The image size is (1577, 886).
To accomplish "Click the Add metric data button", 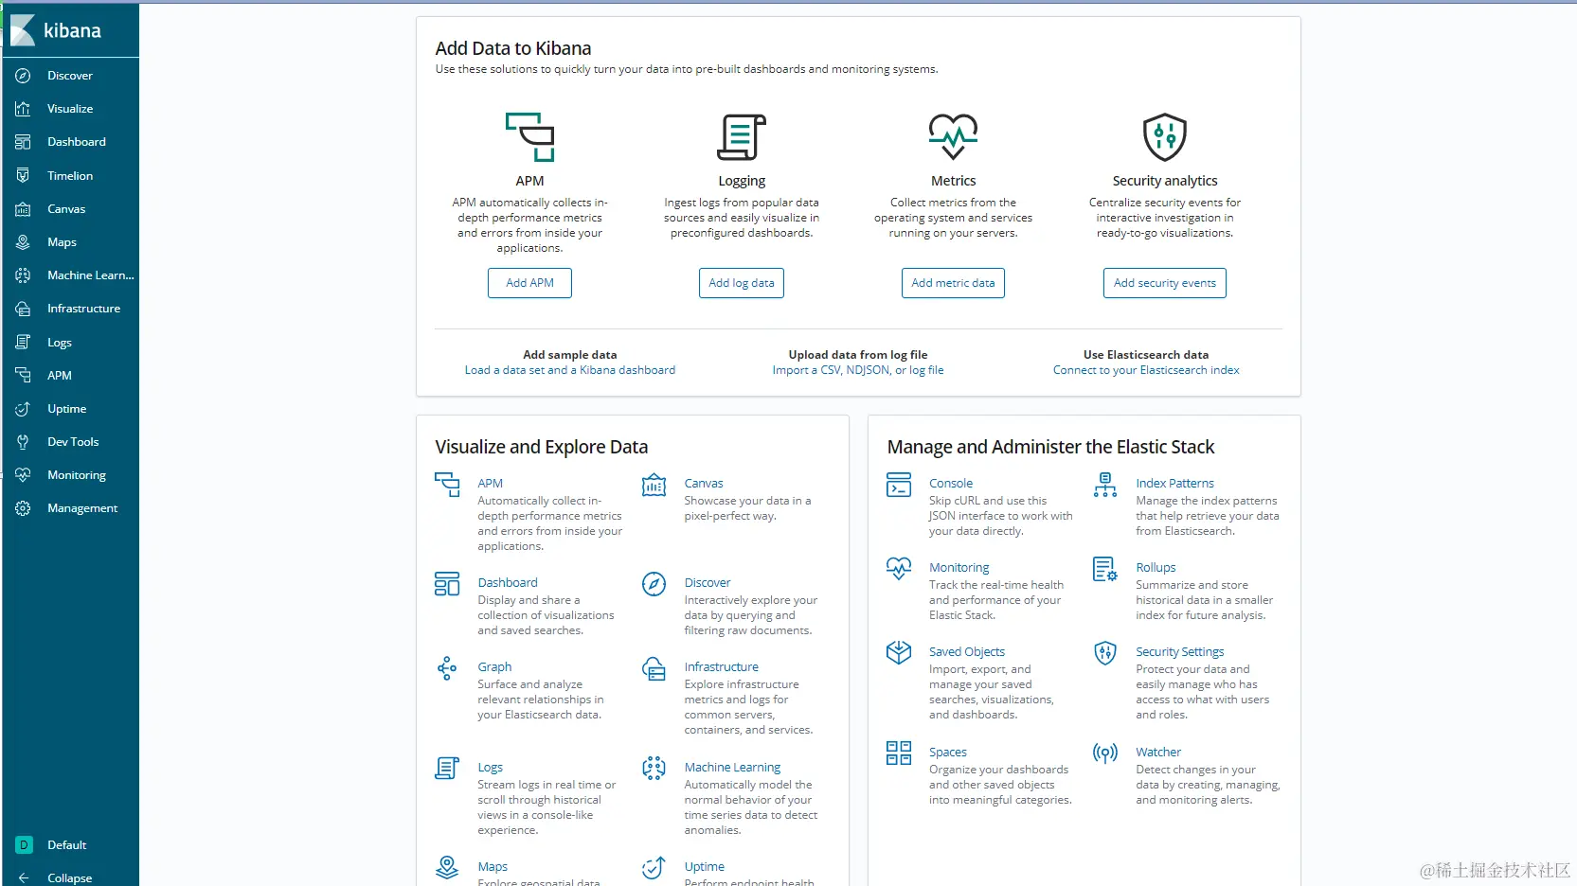I will pos(953,283).
